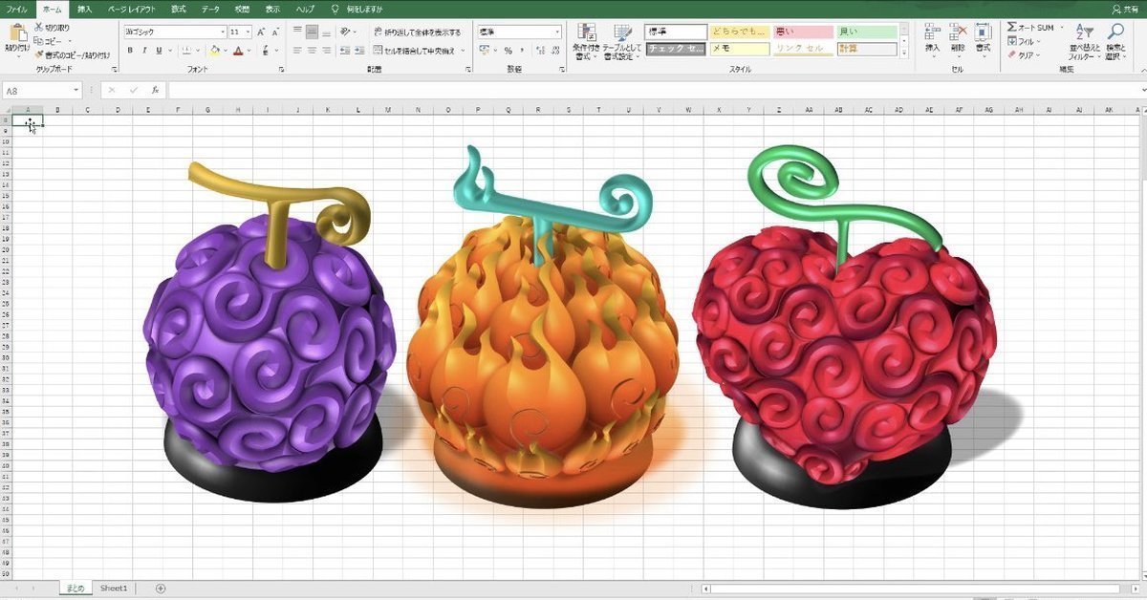
Task: Open the ヘルプ ribbon tab
Action: coord(305,9)
